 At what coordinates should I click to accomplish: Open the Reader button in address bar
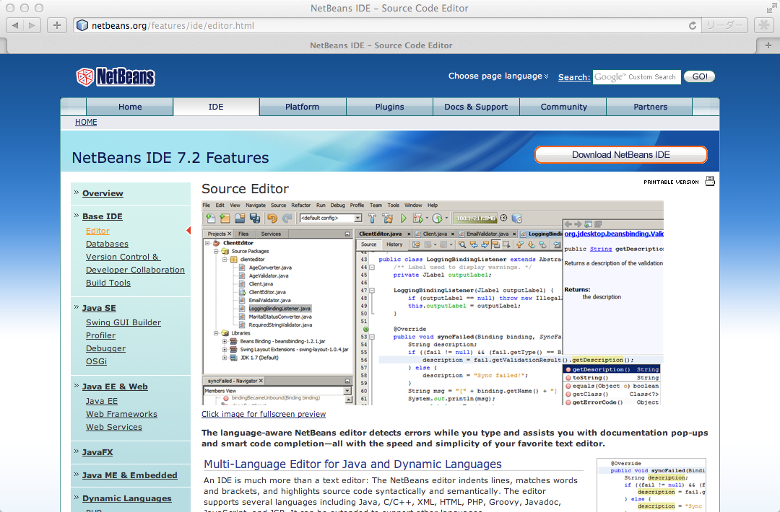(x=724, y=25)
